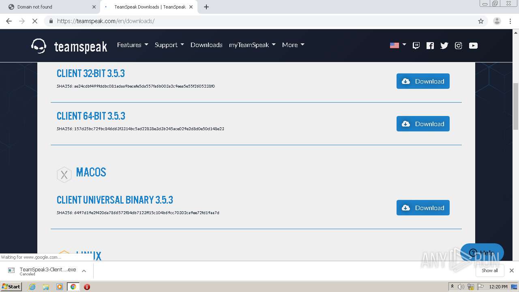Open Chrome profile avatar
The height and width of the screenshot is (292, 519).
[497, 21]
